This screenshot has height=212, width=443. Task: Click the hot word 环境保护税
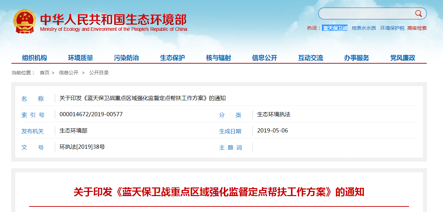pos(392,28)
